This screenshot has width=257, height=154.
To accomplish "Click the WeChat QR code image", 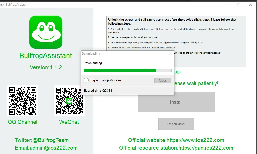I will [x=69, y=101].
